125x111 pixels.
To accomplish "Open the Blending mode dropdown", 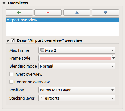I will coord(77,66).
